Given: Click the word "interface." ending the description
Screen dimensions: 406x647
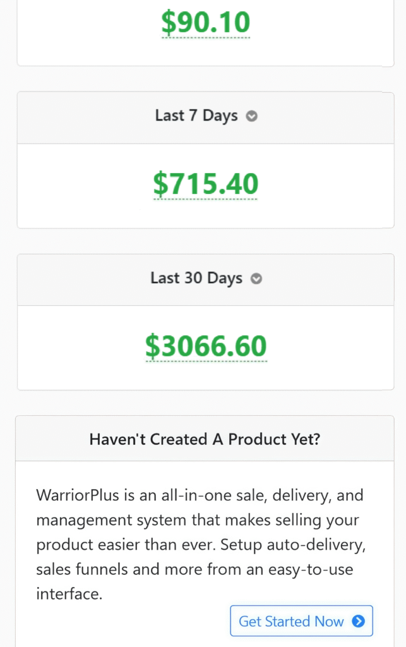Looking at the screenshot, I should coord(69,595).
